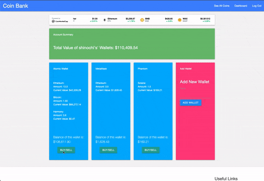Screen dimensions: 264x181
Task: Click the Atomic Wallet card title
Action: [x=60, y=69]
